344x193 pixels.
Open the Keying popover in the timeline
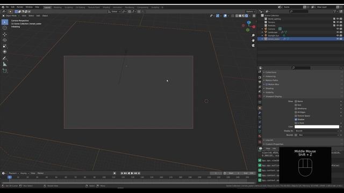click(24, 173)
